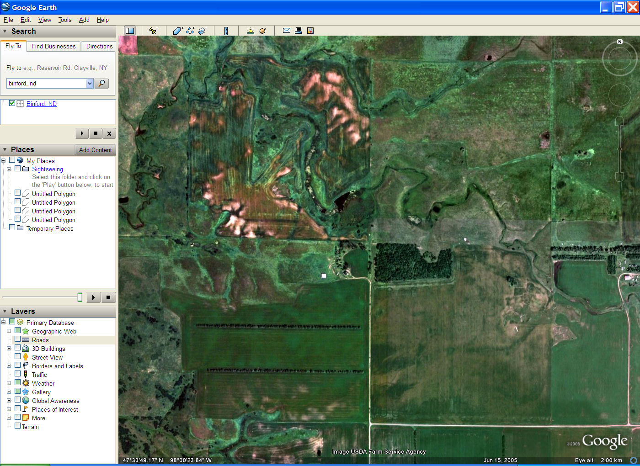The height and width of the screenshot is (466, 640).
Task: Toggle the sidebar visibility toolbar icon
Action: (x=130, y=31)
